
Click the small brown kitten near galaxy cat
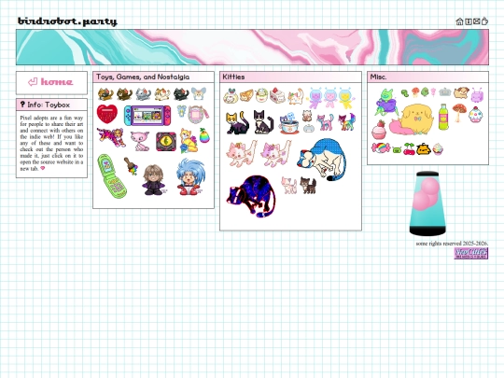pos(308,185)
